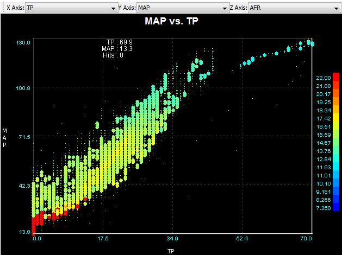Click the 13.76 legend value
The height and width of the screenshot is (255, 342).
click(324, 151)
